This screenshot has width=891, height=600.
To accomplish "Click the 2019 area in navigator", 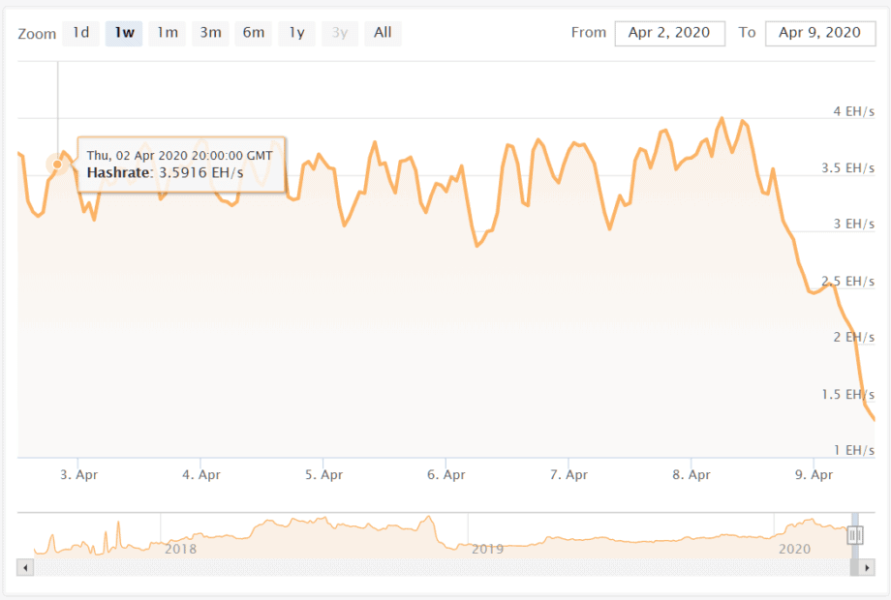I will click(487, 549).
